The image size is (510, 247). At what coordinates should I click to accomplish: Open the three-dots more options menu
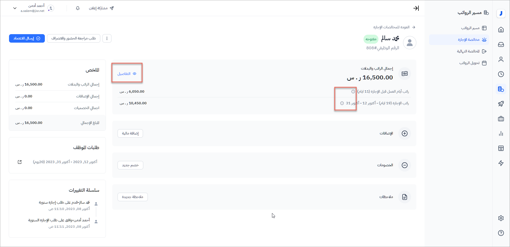[x=107, y=38]
